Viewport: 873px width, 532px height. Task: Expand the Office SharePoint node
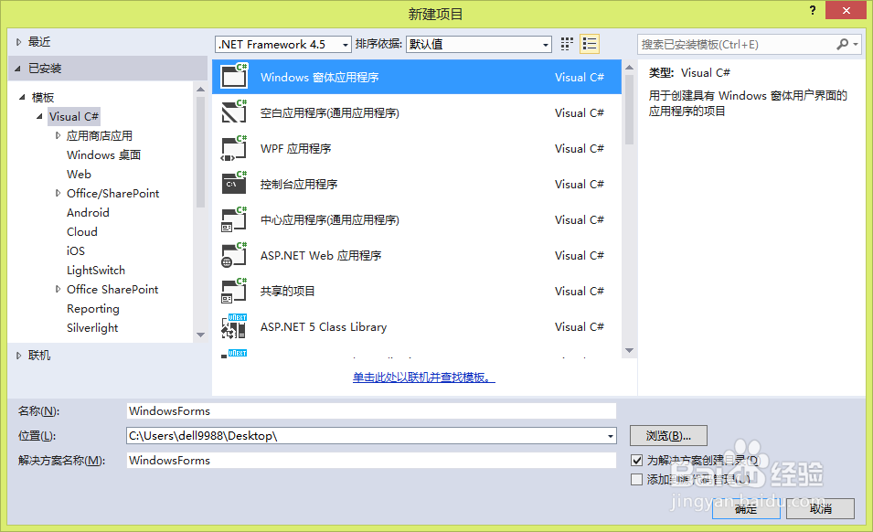click(x=58, y=289)
